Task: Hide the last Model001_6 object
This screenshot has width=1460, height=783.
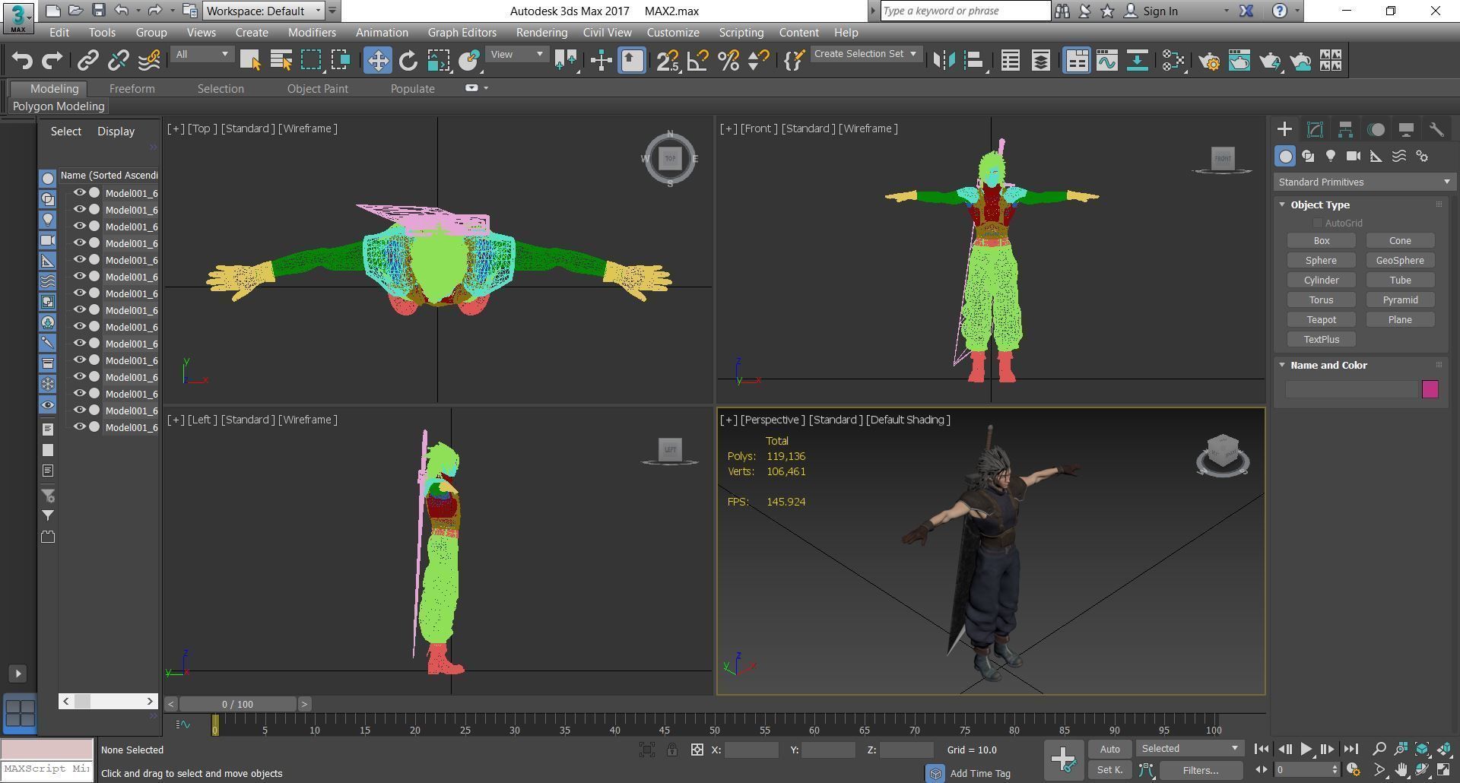Action: 79,427
